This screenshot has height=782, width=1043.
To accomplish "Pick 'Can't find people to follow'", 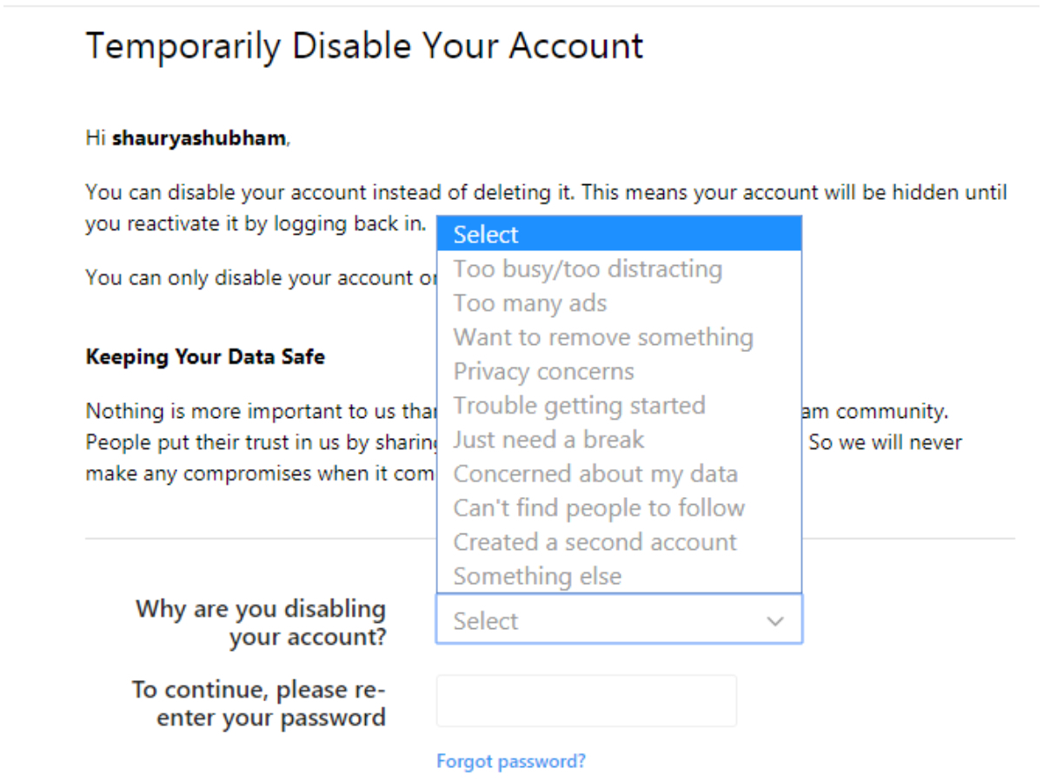I will (x=619, y=507).
